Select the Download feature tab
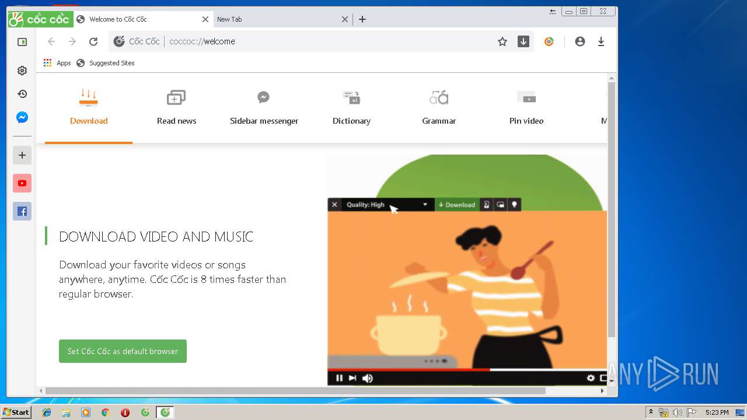Viewport: 747px width, 420px height. tap(89, 108)
